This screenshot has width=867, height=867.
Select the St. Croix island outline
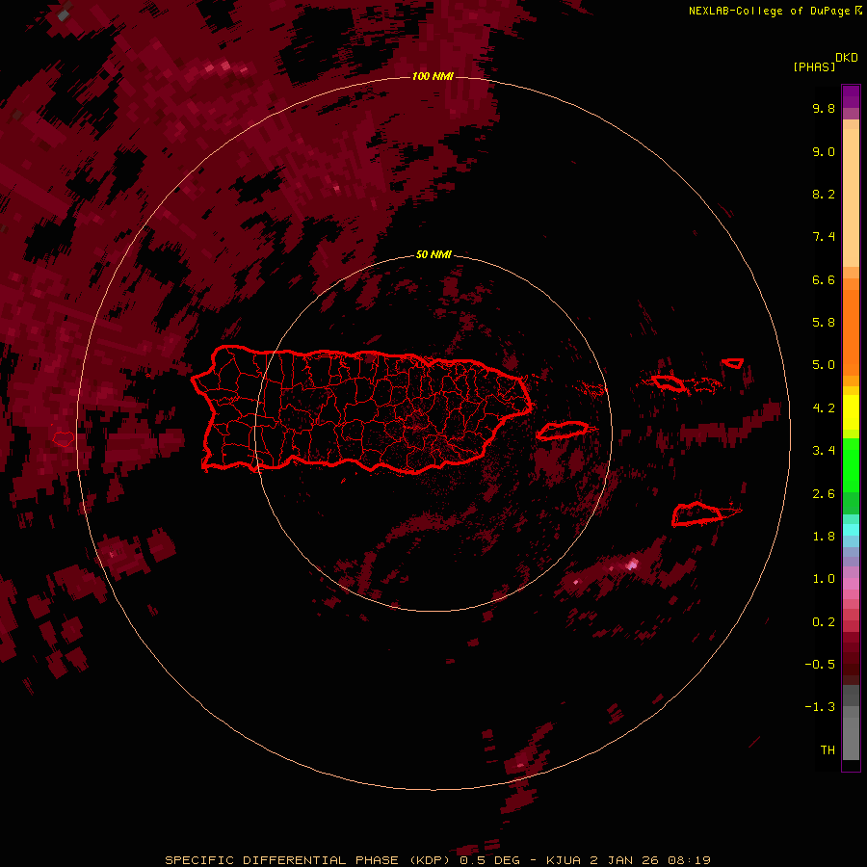(696, 514)
